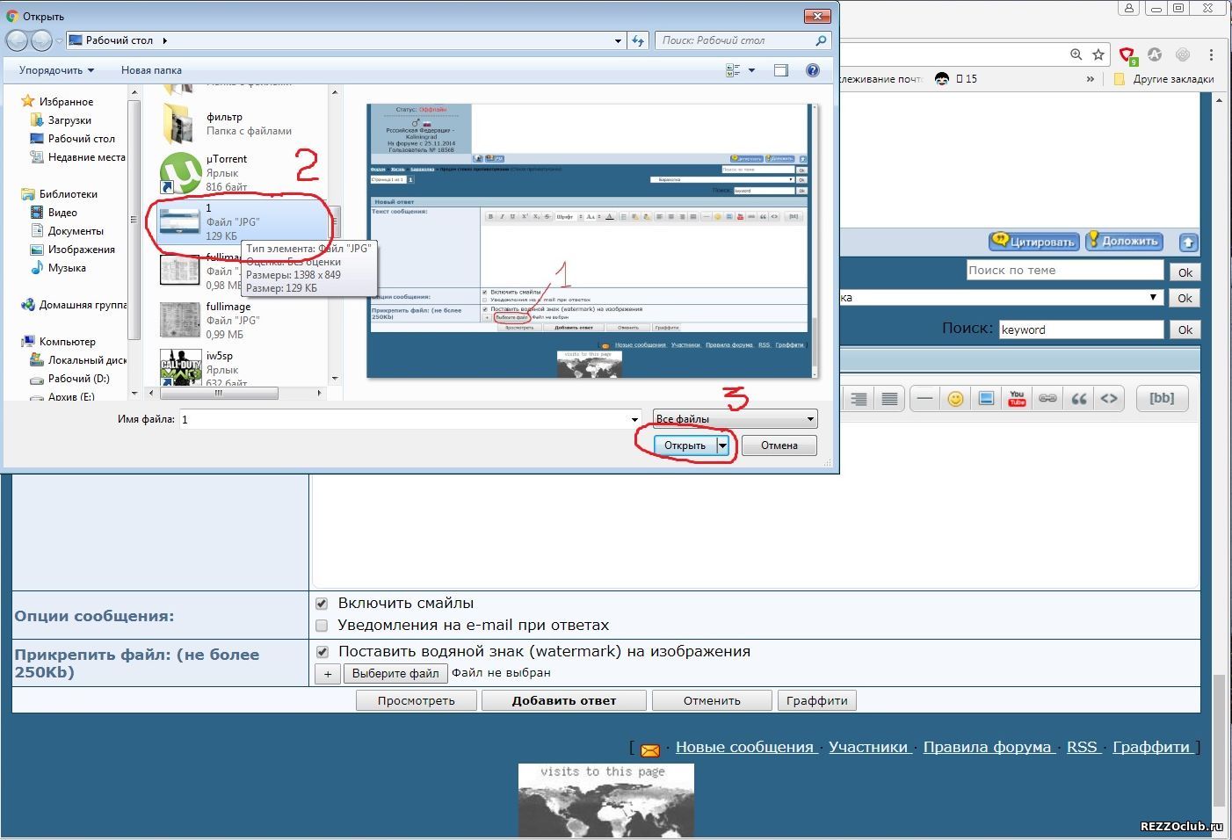Submit with Добавить ответ
This screenshot has height=840, width=1232.
(x=564, y=700)
